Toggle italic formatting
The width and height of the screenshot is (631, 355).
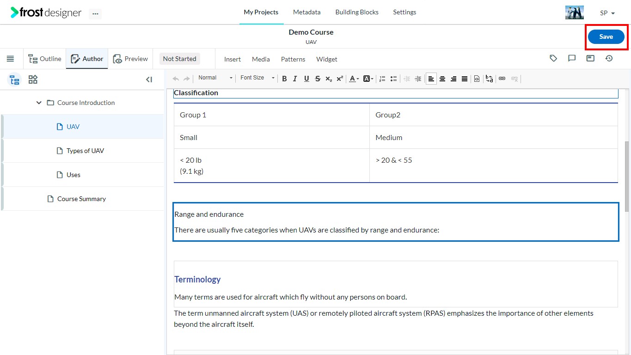click(x=295, y=79)
